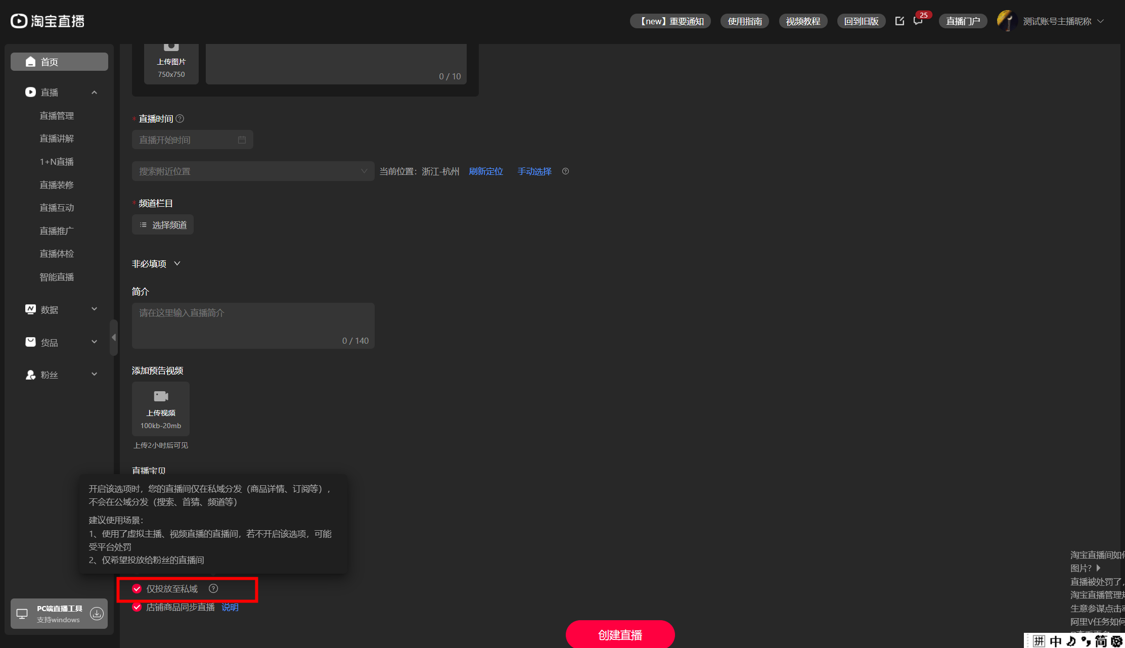Click the download icon on PC端直播工具
1125x648 pixels.
(97, 614)
